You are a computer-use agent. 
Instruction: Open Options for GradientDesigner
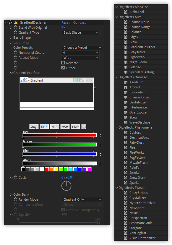(80, 22)
